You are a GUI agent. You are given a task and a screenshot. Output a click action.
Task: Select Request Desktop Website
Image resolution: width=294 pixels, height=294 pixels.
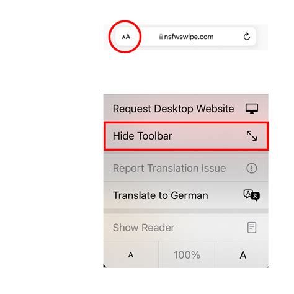(186, 109)
